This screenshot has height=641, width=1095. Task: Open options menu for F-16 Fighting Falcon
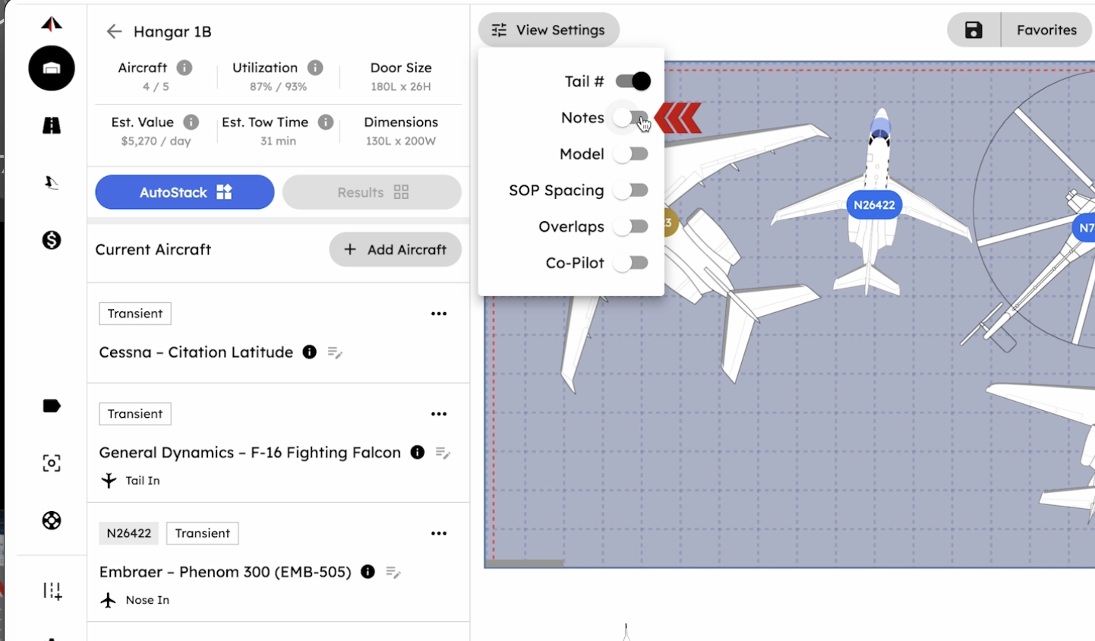439,414
